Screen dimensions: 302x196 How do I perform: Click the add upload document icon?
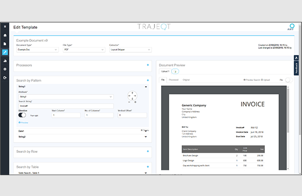pyautogui.click(x=175, y=71)
